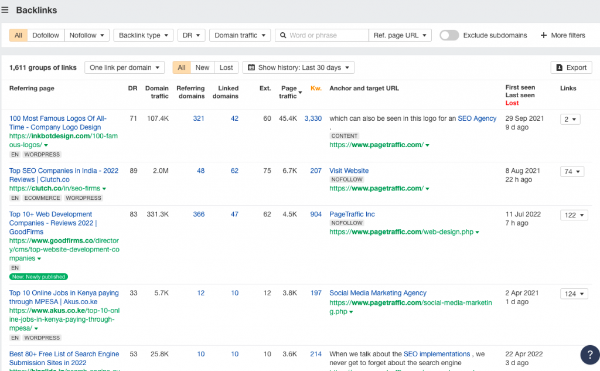The height and width of the screenshot is (371, 600).
Task: Enable the Exclude subdomains toggle
Action: (449, 35)
